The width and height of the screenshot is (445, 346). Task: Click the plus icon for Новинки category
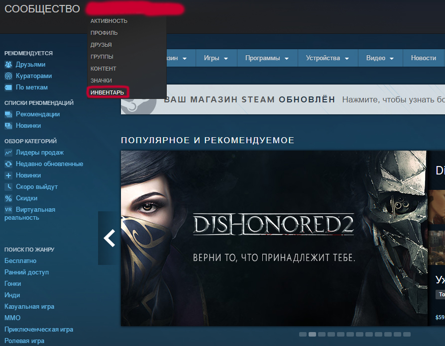[8, 175]
